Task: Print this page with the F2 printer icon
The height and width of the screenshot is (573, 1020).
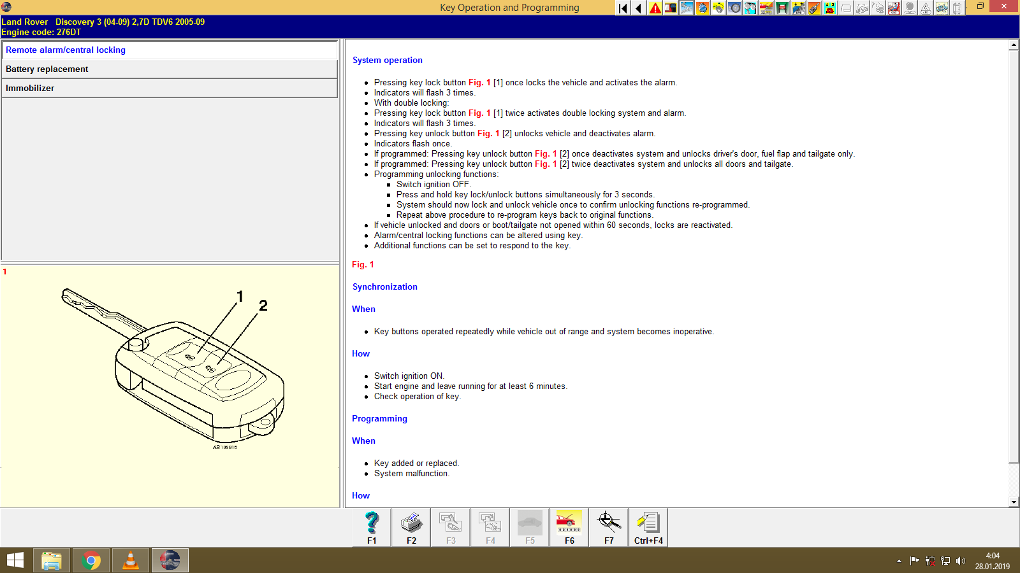Action: [410, 525]
